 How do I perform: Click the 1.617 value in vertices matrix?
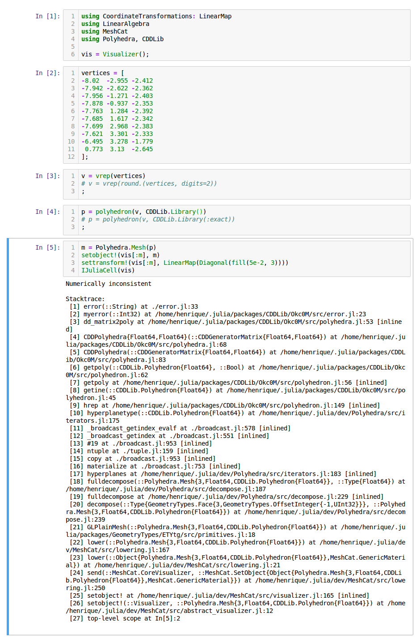tap(119, 119)
